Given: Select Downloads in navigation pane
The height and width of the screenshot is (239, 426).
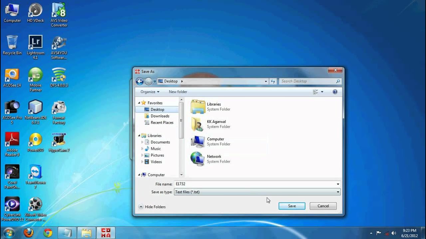Looking at the screenshot, I should [160, 116].
